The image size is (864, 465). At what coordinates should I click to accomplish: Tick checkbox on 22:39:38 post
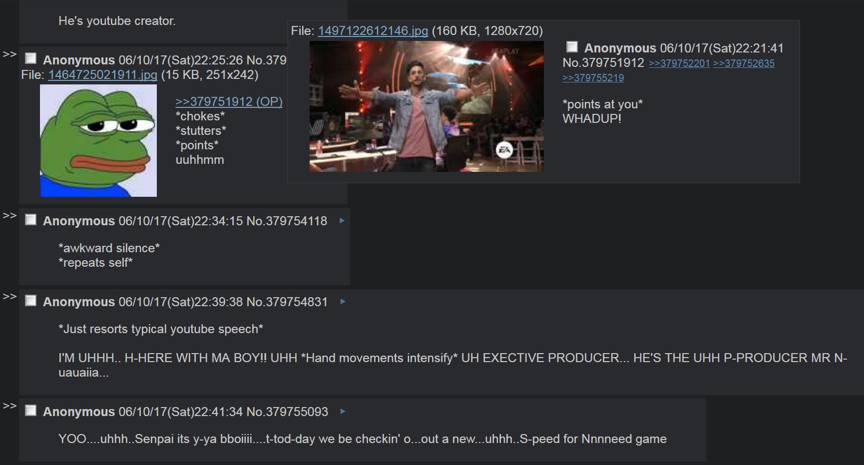[x=31, y=301]
